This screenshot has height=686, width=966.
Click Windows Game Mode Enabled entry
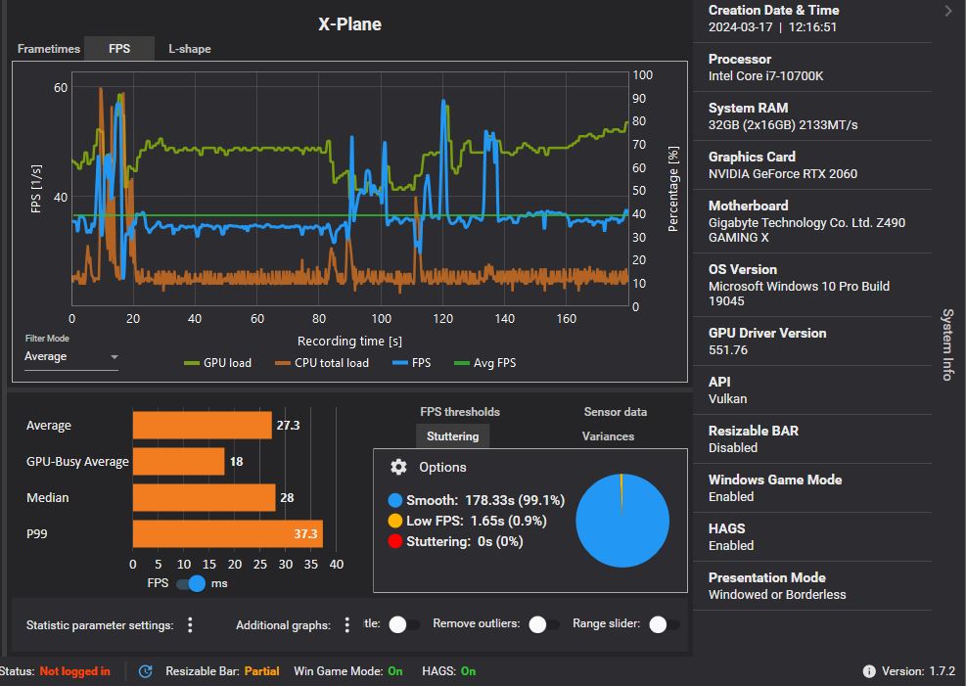tap(812, 487)
